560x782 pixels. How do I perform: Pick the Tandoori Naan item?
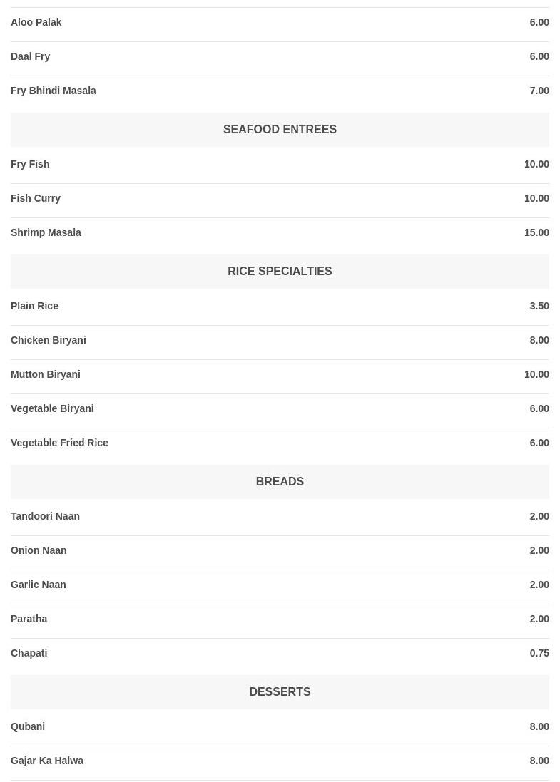tap(45, 516)
